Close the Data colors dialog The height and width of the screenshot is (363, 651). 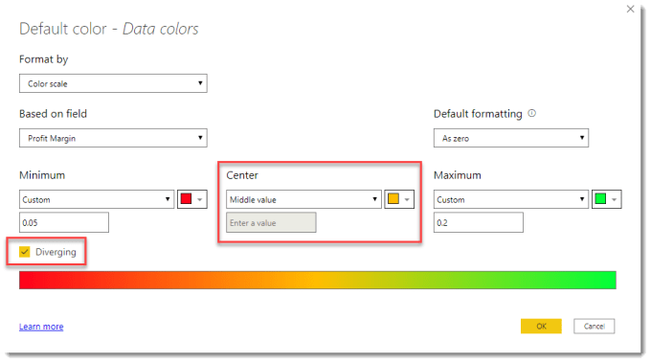[630, 9]
